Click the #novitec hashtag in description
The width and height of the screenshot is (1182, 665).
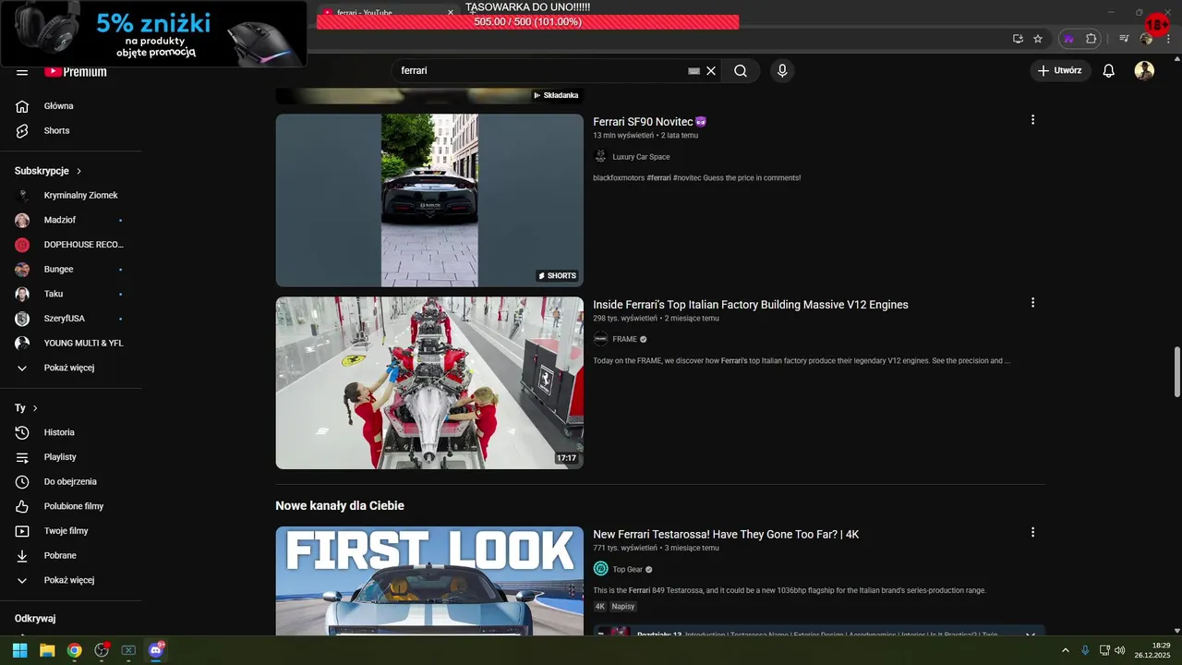tap(686, 177)
